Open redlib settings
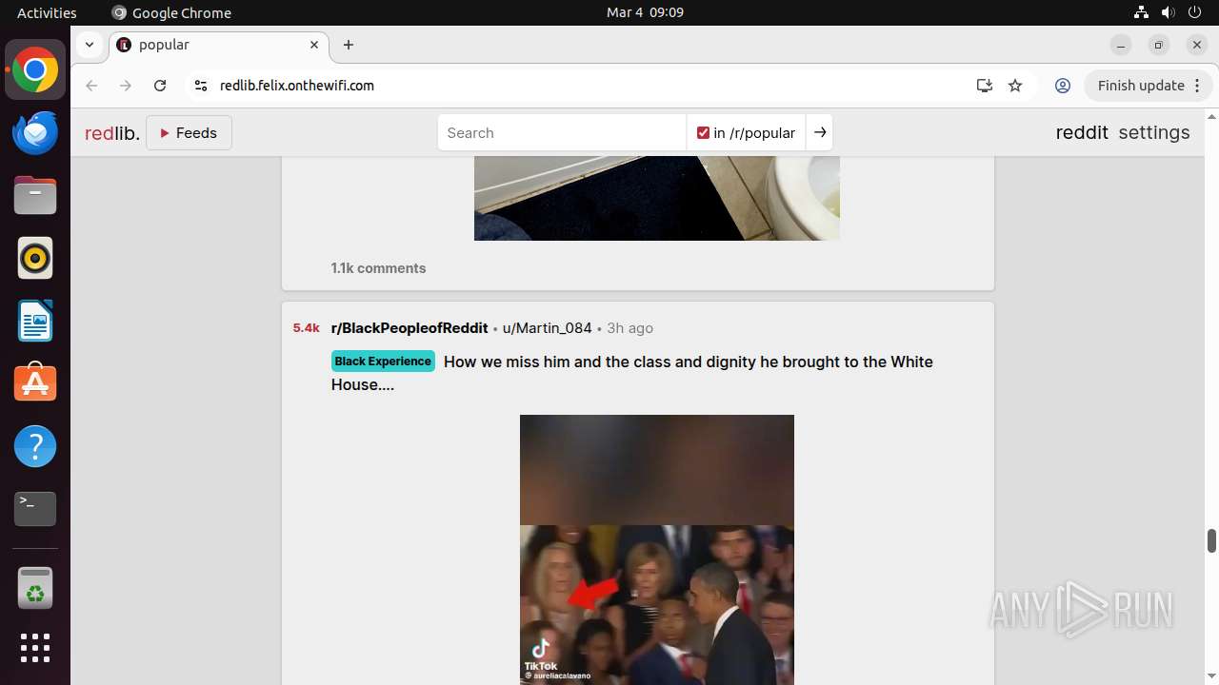 click(1154, 133)
